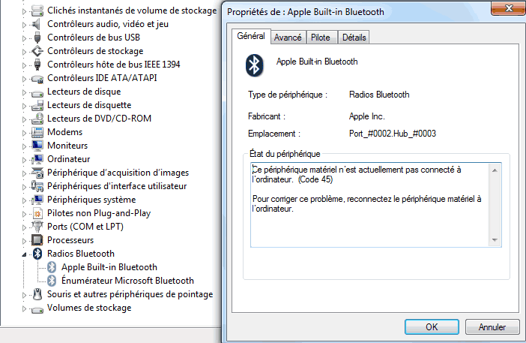Click the Contrôleurs audio speaker icon
Viewport: 526px width, 343px height.
[37, 24]
